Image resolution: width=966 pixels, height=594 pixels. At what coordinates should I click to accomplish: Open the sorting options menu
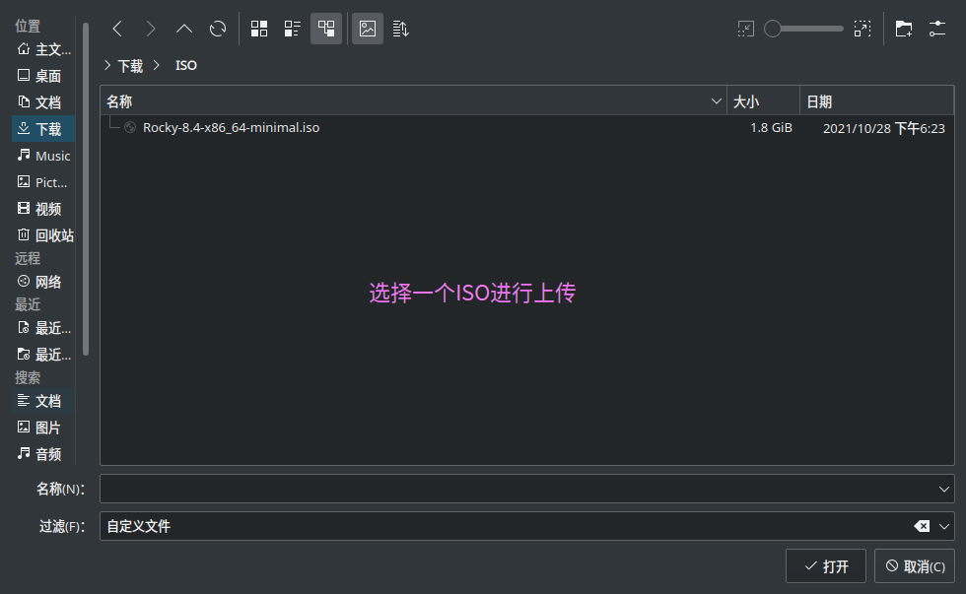(400, 29)
